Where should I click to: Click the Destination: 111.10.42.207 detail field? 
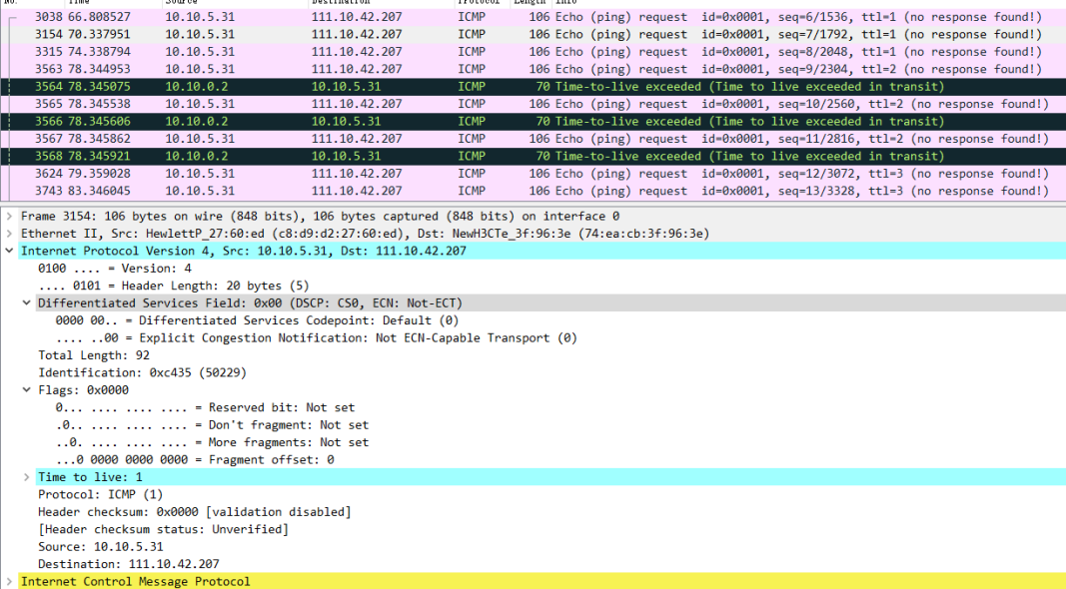[x=129, y=564]
